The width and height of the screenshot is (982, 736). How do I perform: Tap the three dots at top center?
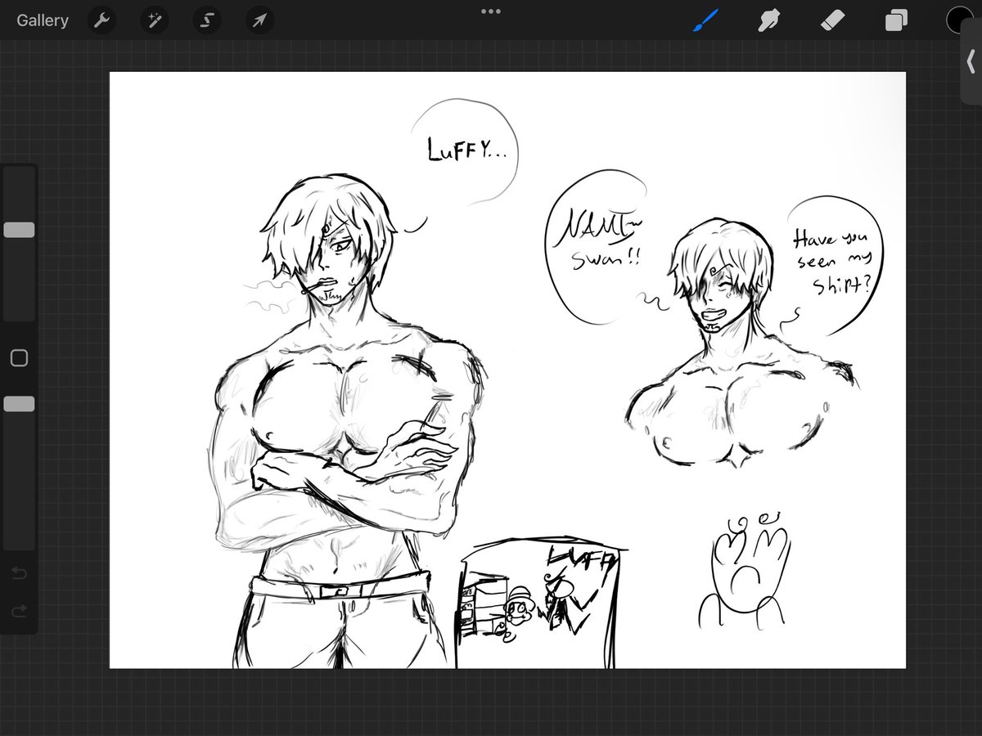[491, 11]
